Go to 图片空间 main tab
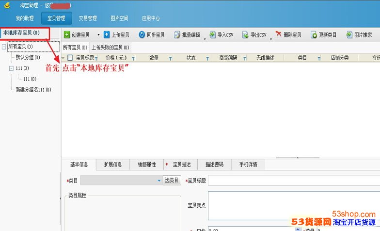 point(119,18)
